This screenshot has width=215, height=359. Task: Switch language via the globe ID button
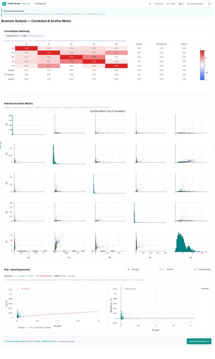pyautogui.click(x=181, y=4)
